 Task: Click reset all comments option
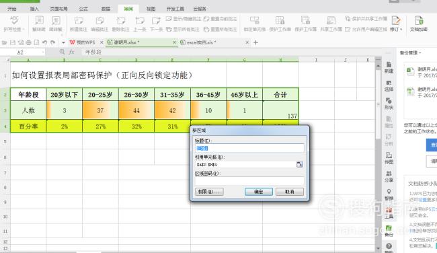[220, 29]
